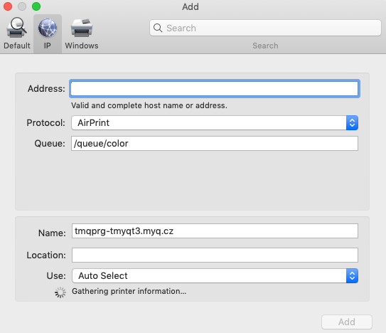The image size is (386, 333).
Task: Zoom the Add window with green button
Action: pyautogui.click(x=36, y=6)
